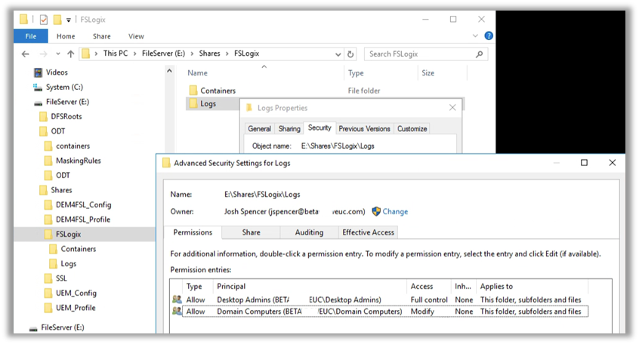This screenshot has height=344, width=639.
Task: Open the Sharing tab in Logs Properties
Action: click(289, 129)
